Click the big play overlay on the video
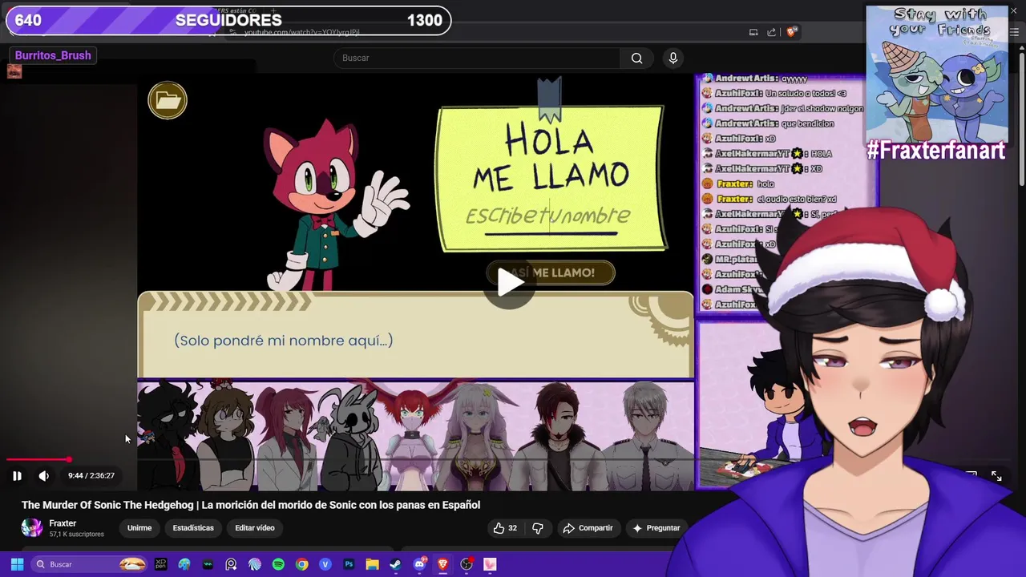The width and height of the screenshot is (1026, 577). tap(510, 282)
